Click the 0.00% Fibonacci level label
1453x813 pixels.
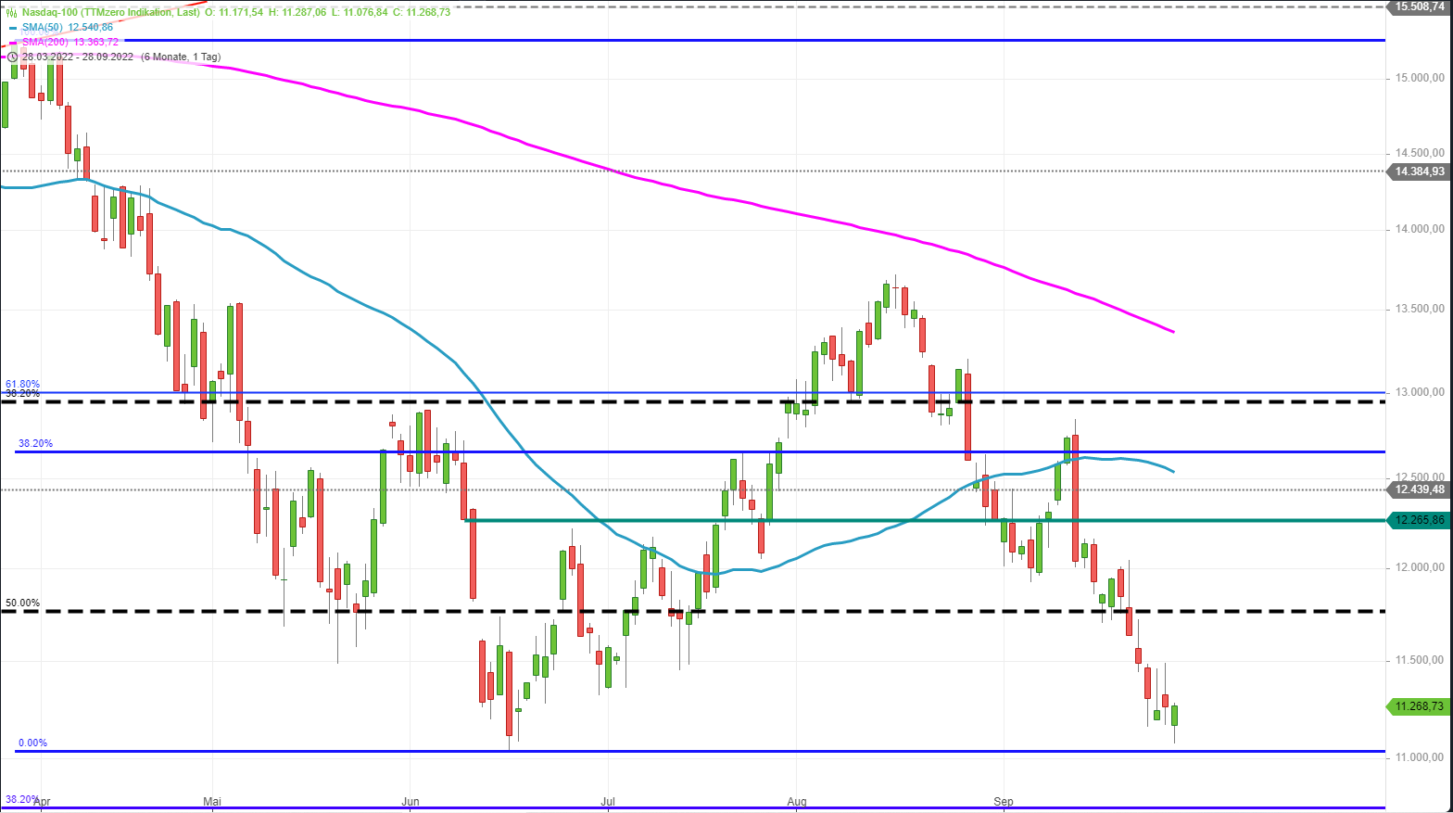coord(32,743)
